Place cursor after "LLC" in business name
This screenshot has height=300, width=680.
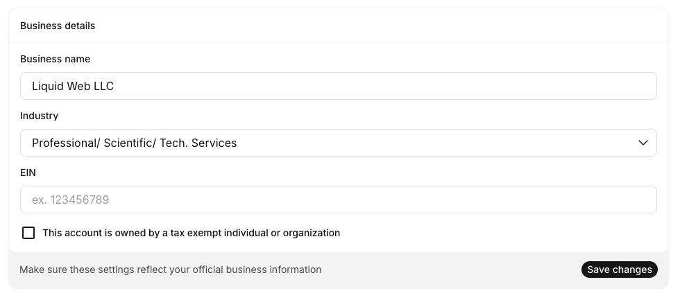click(x=115, y=86)
